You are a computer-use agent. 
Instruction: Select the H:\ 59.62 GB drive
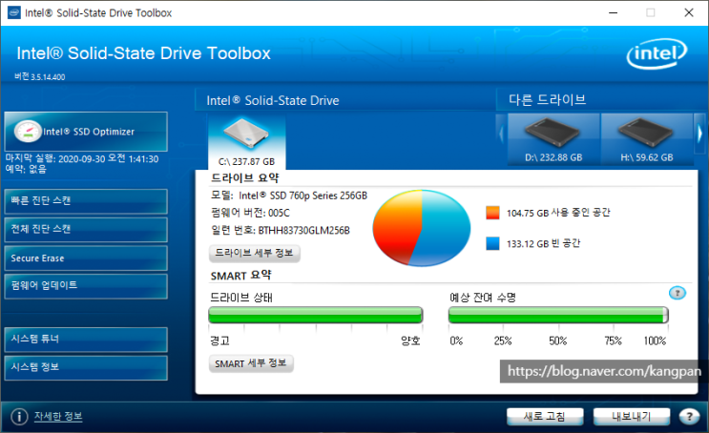coord(647,138)
